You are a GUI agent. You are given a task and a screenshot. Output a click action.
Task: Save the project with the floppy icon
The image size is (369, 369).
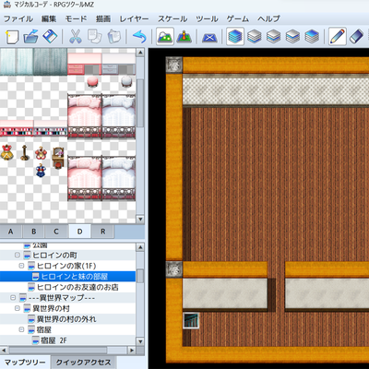point(50,37)
